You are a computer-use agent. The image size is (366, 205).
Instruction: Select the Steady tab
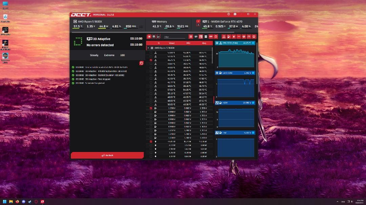pyautogui.click(x=94, y=55)
